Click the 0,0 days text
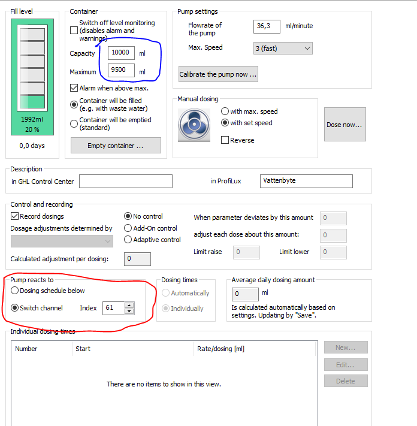The height and width of the screenshot is (426, 417). pos(32,146)
